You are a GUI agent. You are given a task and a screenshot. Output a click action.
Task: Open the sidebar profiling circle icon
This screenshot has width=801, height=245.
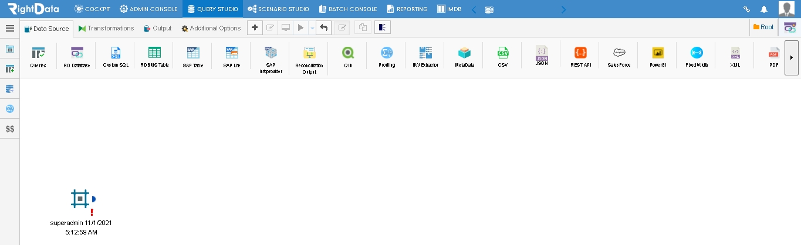click(x=10, y=109)
